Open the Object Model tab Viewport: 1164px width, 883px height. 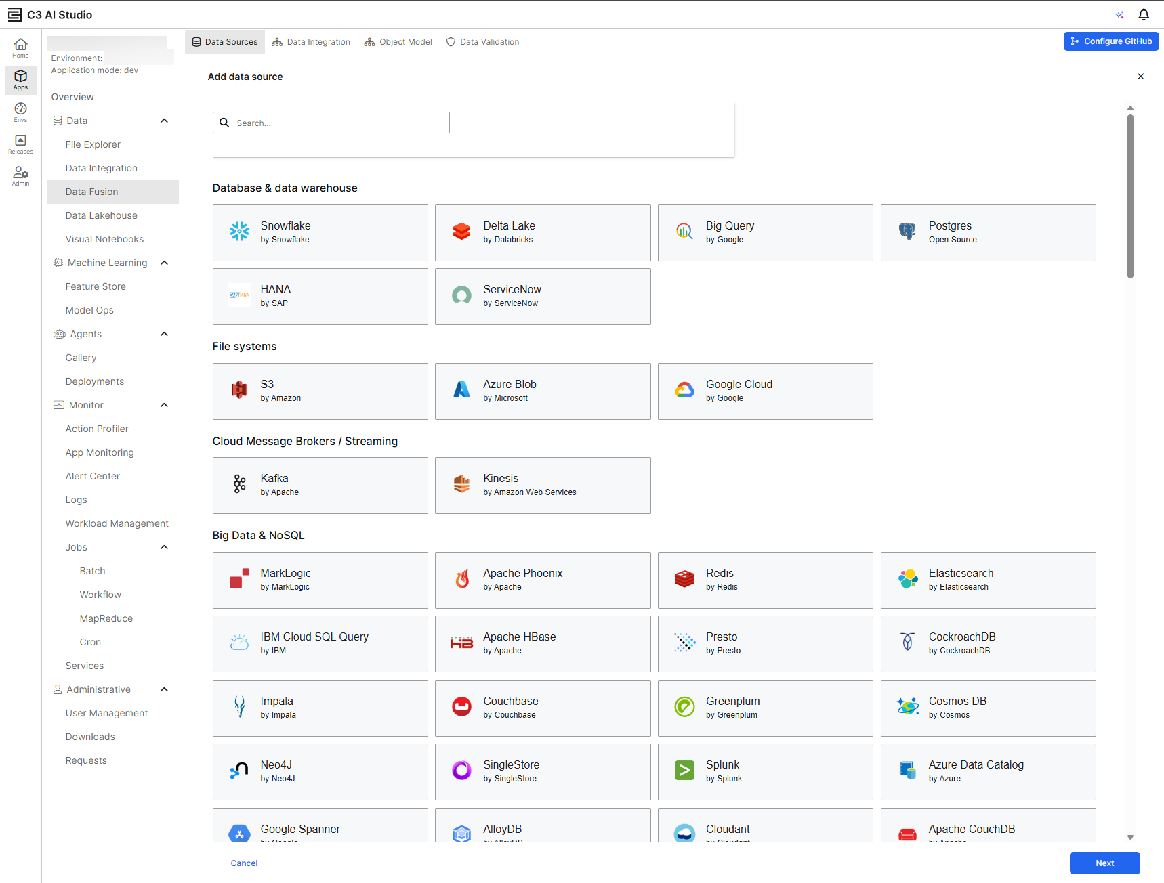click(398, 42)
